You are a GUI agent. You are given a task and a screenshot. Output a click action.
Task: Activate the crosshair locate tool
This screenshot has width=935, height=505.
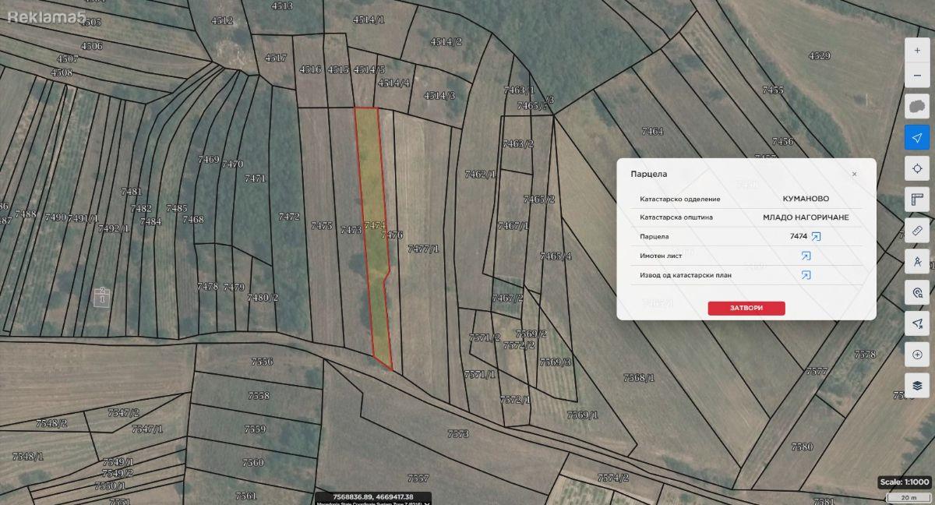[917, 168]
